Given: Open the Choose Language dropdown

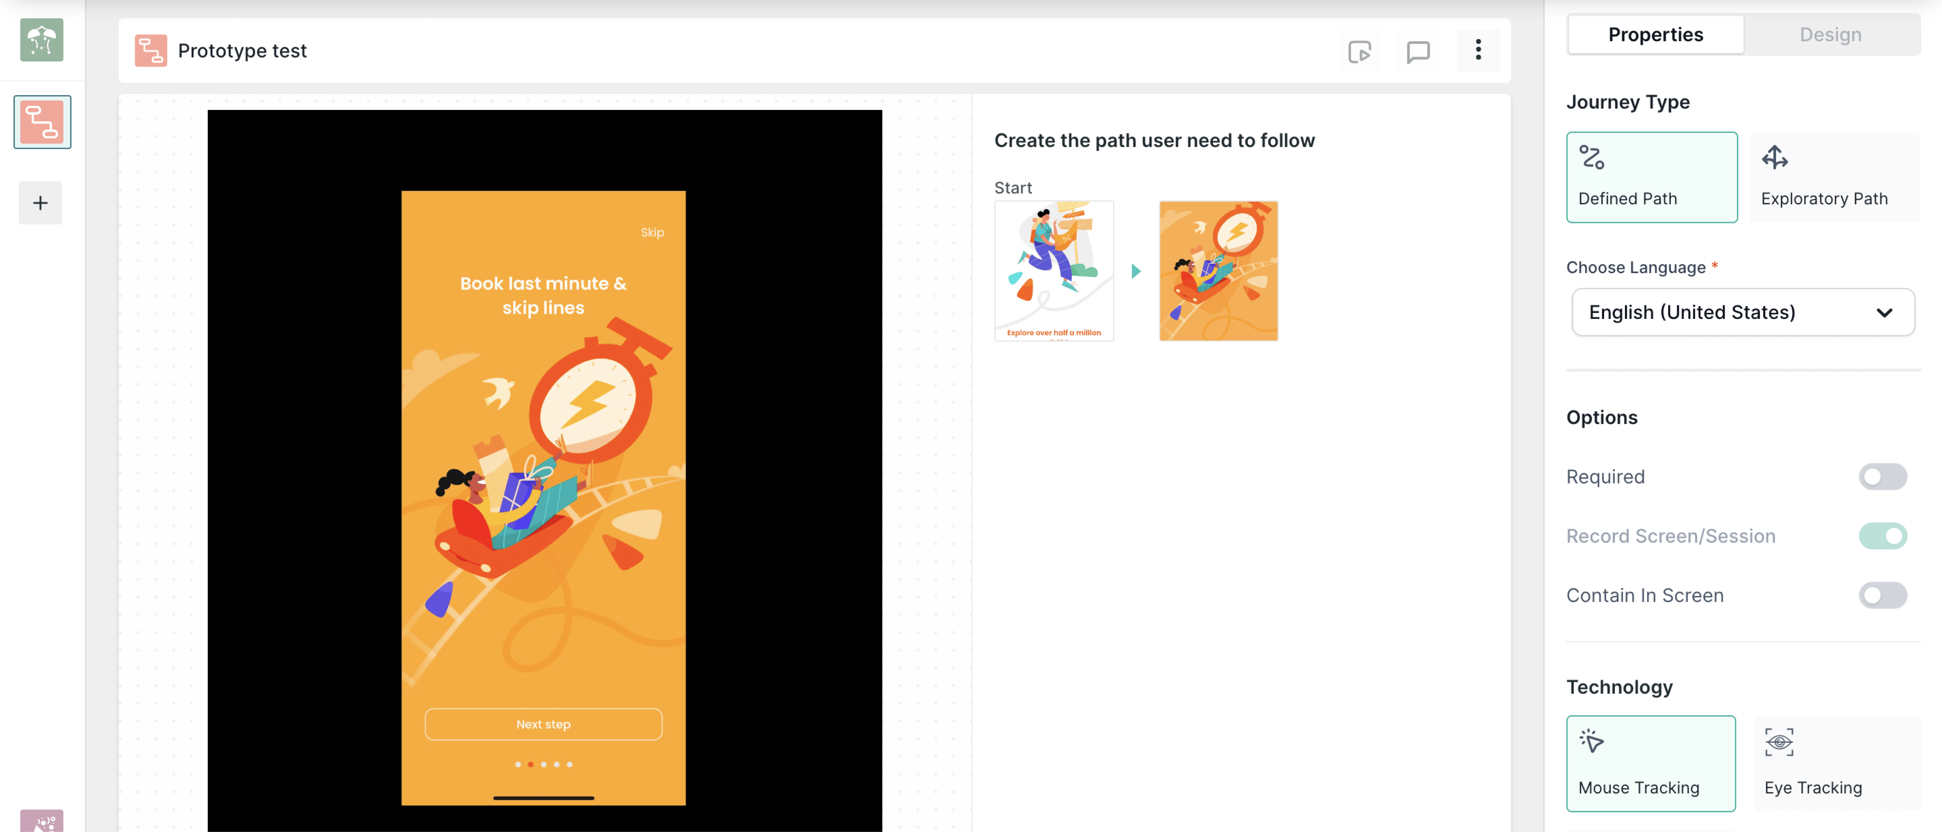Looking at the screenshot, I should pos(1743,312).
